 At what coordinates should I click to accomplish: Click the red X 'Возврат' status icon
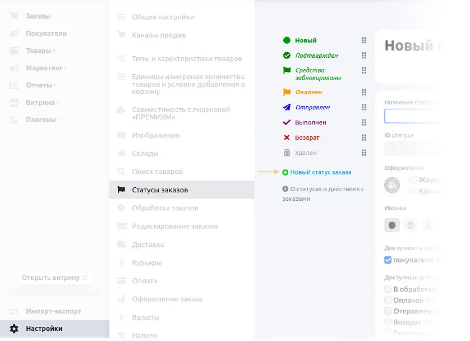[x=287, y=137]
